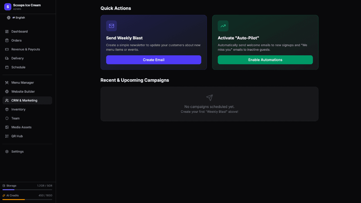Click the Schedule calendar icon
Image resolution: width=361 pixels, height=203 pixels.
7,67
